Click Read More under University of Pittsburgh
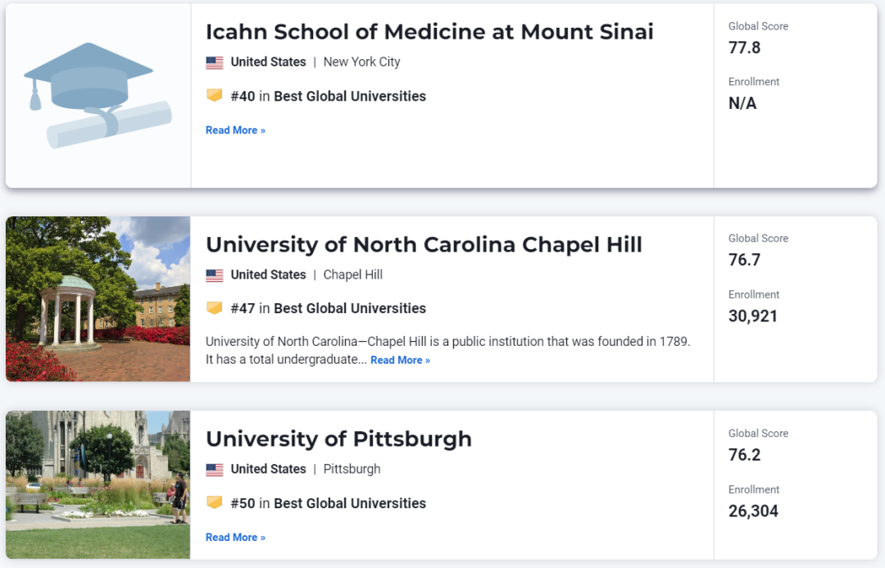Image resolution: width=885 pixels, height=568 pixels. pos(235,538)
